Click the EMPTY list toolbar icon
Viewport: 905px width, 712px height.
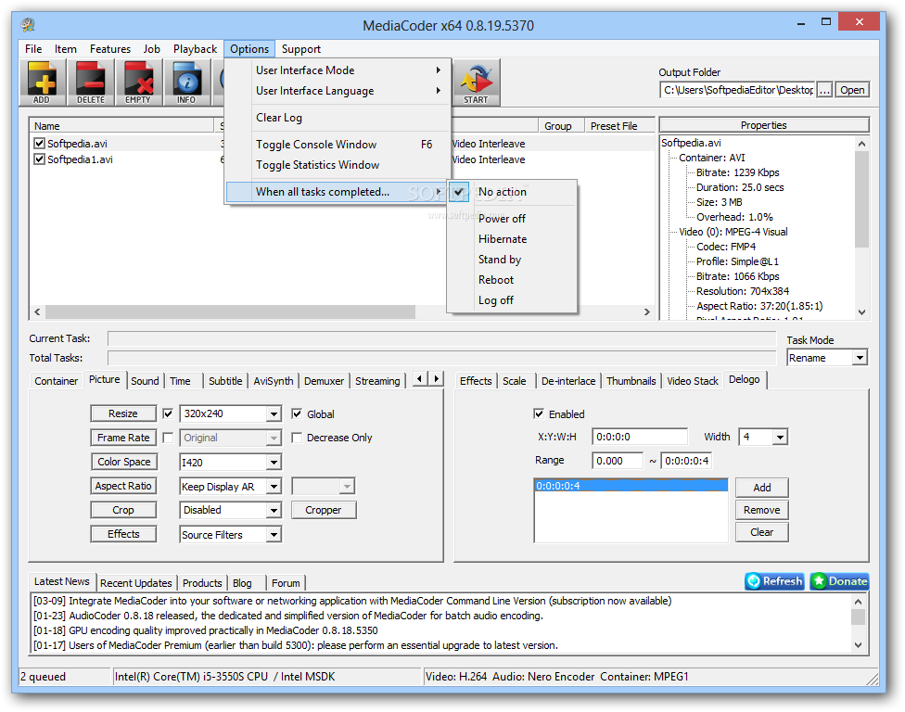pyautogui.click(x=138, y=82)
